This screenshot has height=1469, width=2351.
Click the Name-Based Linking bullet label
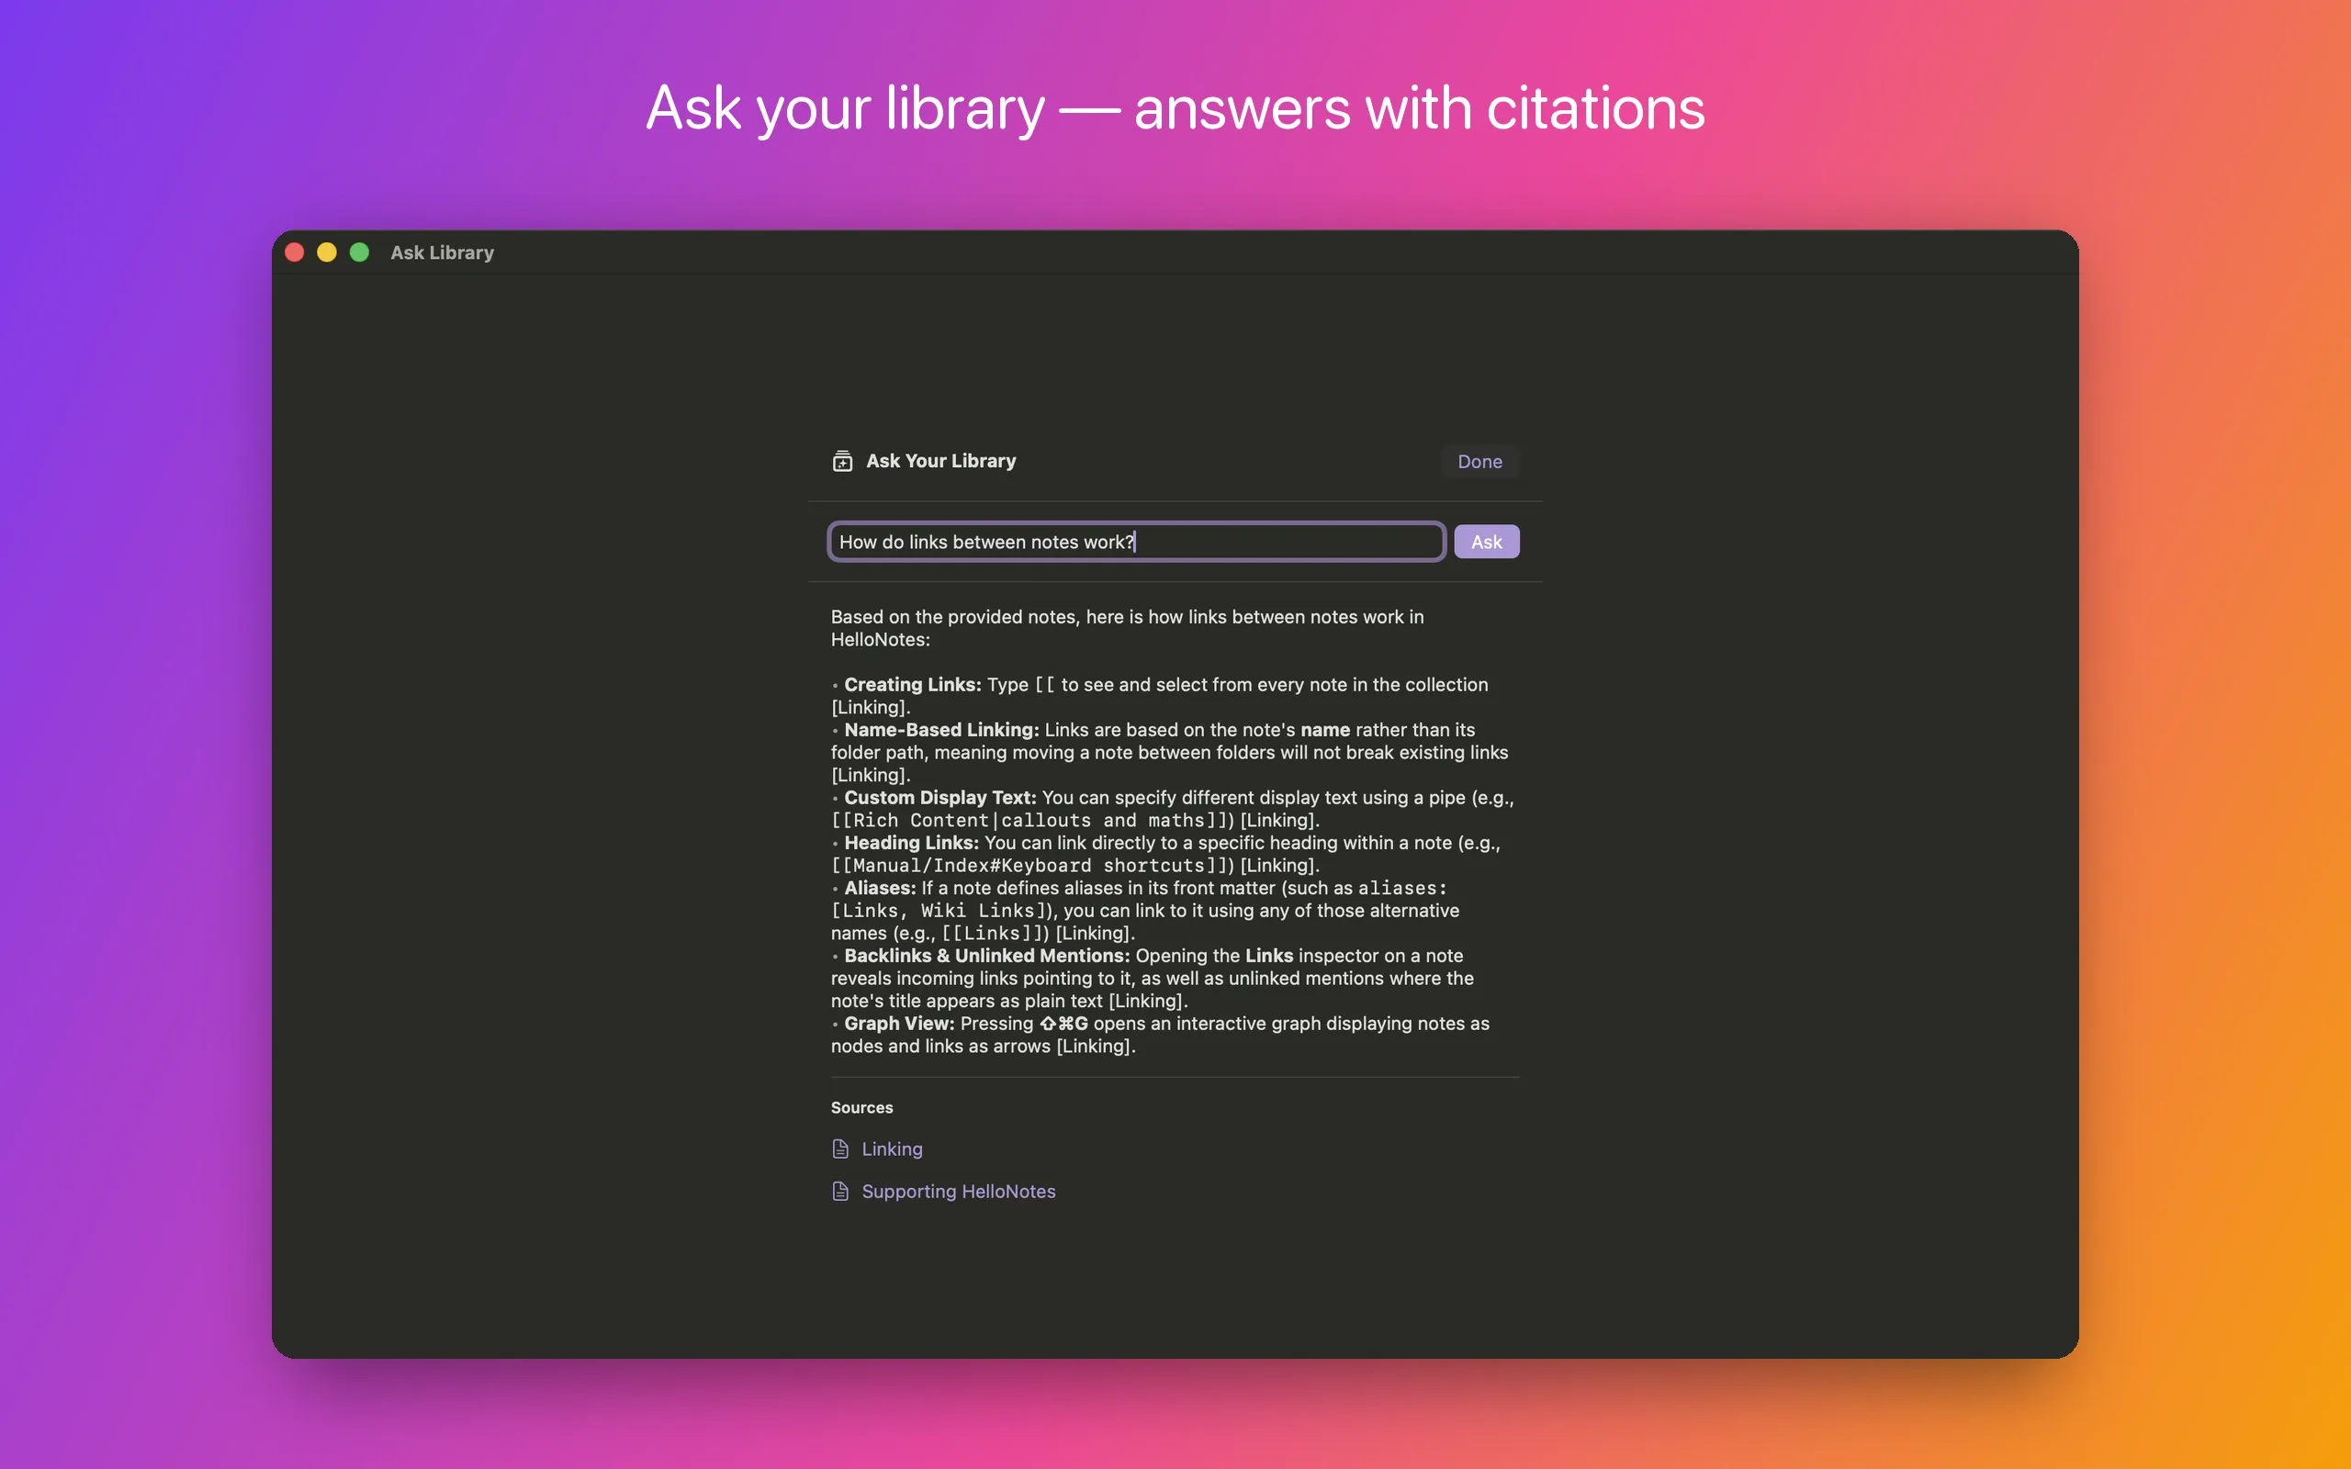[x=941, y=730]
